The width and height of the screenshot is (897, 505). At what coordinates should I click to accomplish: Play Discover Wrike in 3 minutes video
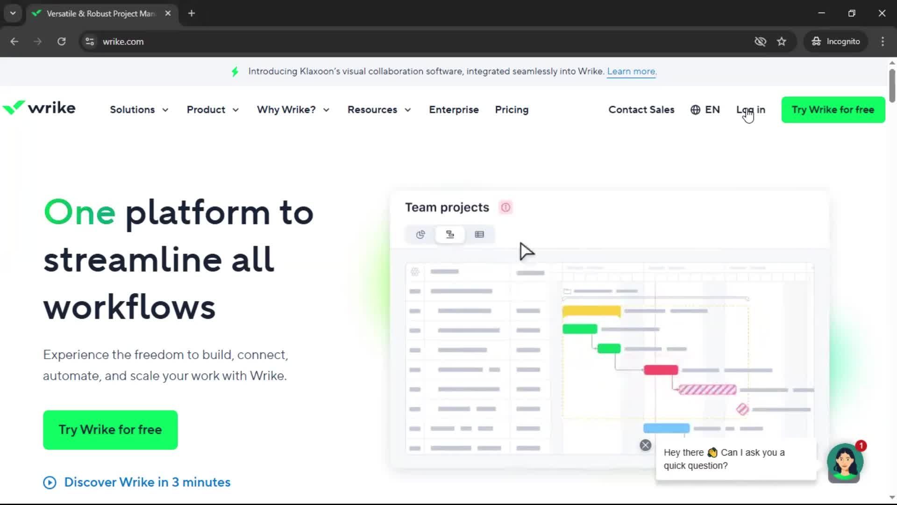137,482
